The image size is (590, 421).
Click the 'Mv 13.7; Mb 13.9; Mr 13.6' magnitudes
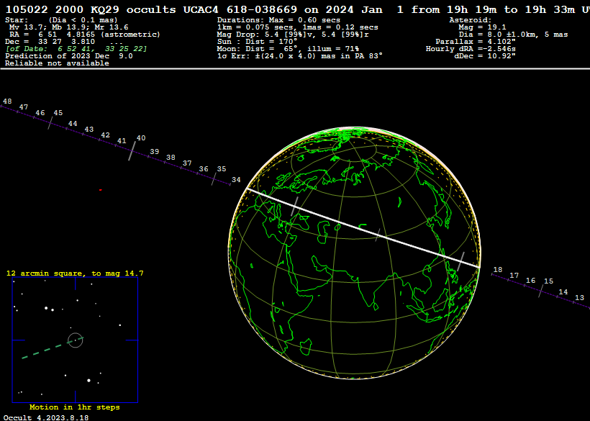click(x=69, y=27)
